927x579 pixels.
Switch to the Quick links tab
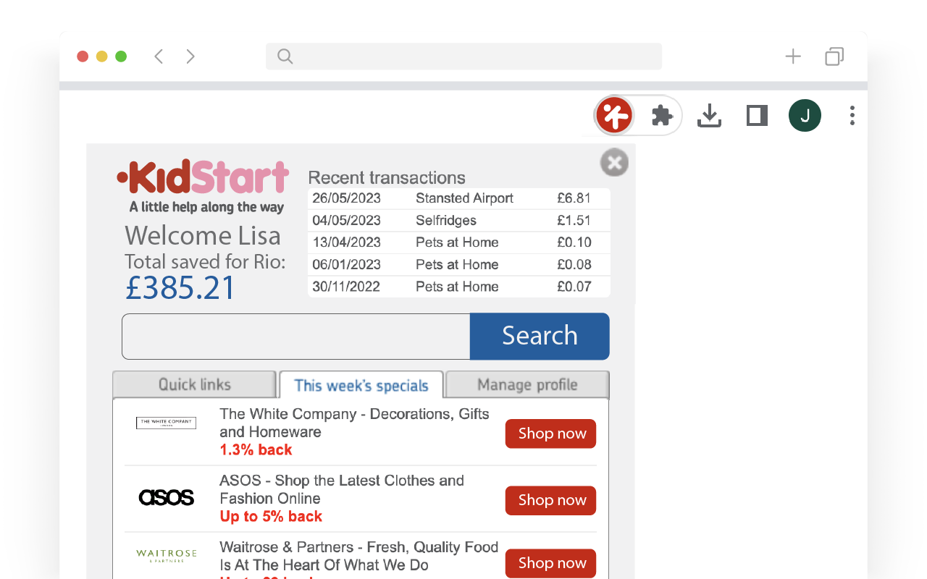point(194,384)
